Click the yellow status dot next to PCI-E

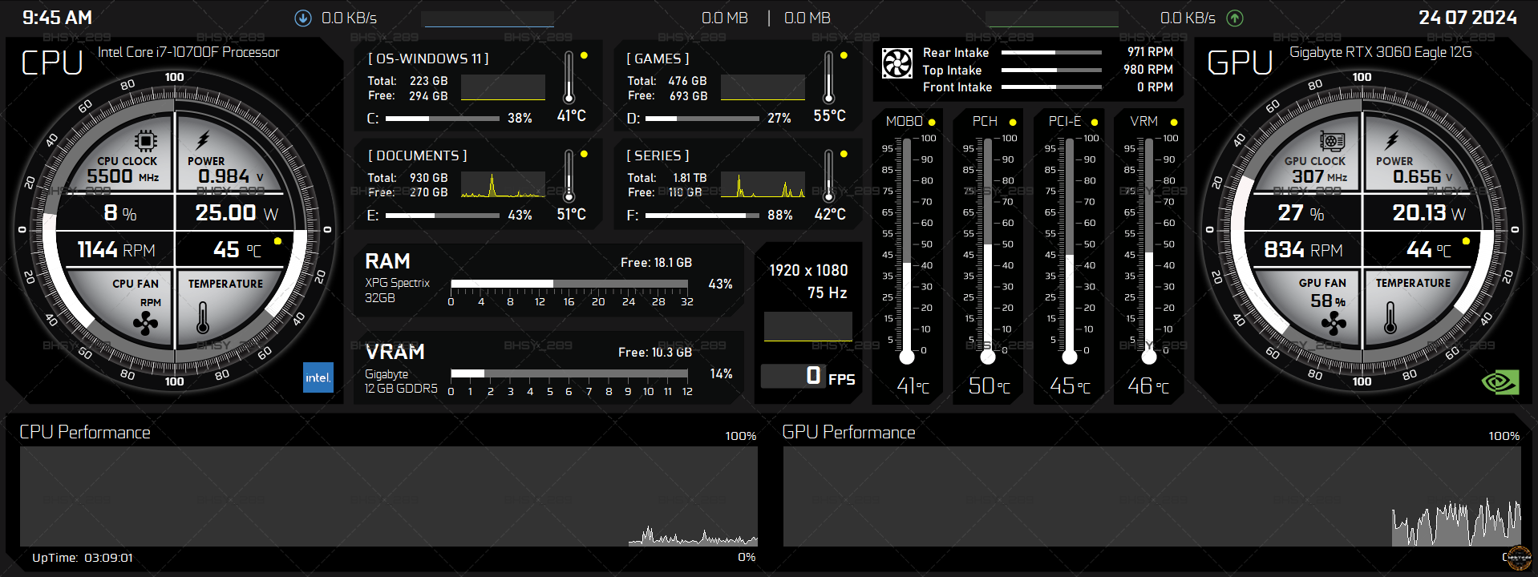(1095, 123)
